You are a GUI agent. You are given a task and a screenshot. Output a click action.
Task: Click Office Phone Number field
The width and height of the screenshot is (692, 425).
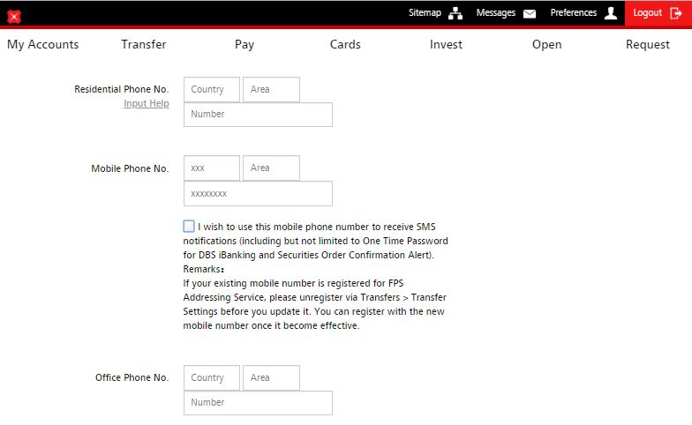(258, 403)
